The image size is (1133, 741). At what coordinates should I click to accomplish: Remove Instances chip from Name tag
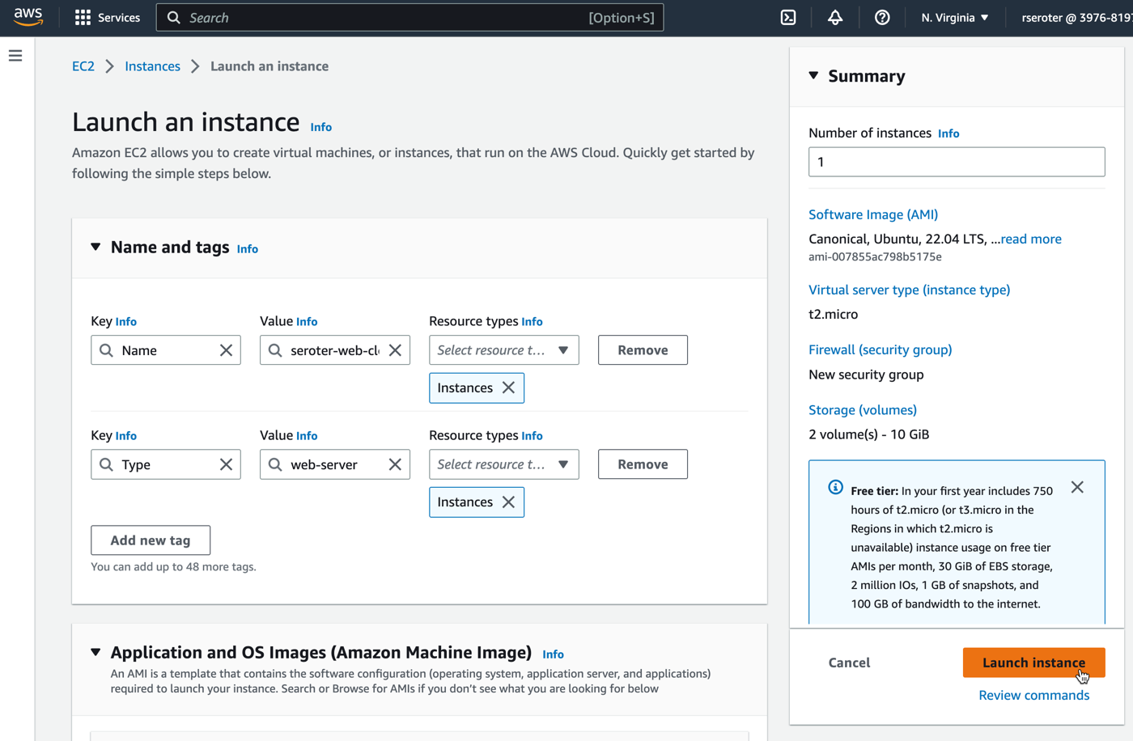(508, 388)
